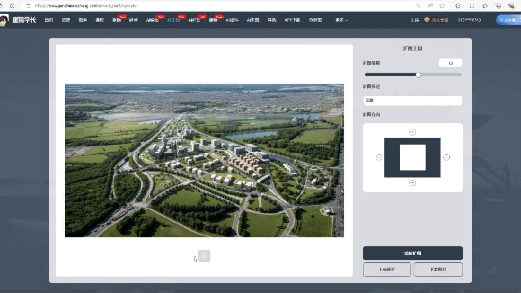The height and width of the screenshot is (293, 521).
Task: Click the white center preview square
Action: point(413,157)
